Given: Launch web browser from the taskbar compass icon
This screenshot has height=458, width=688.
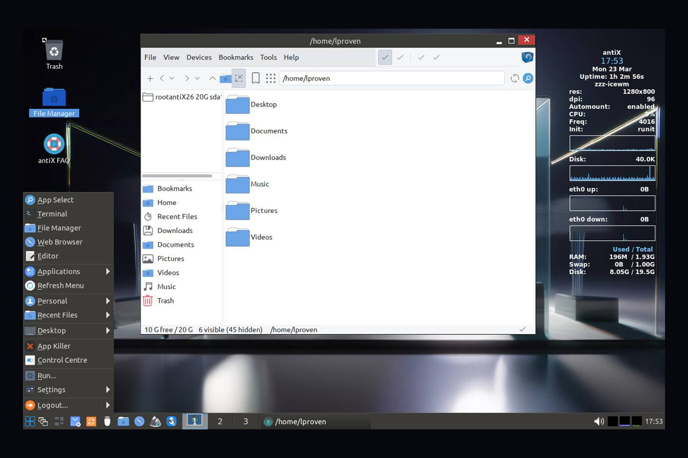Looking at the screenshot, I should pyautogui.click(x=139, y=421).
